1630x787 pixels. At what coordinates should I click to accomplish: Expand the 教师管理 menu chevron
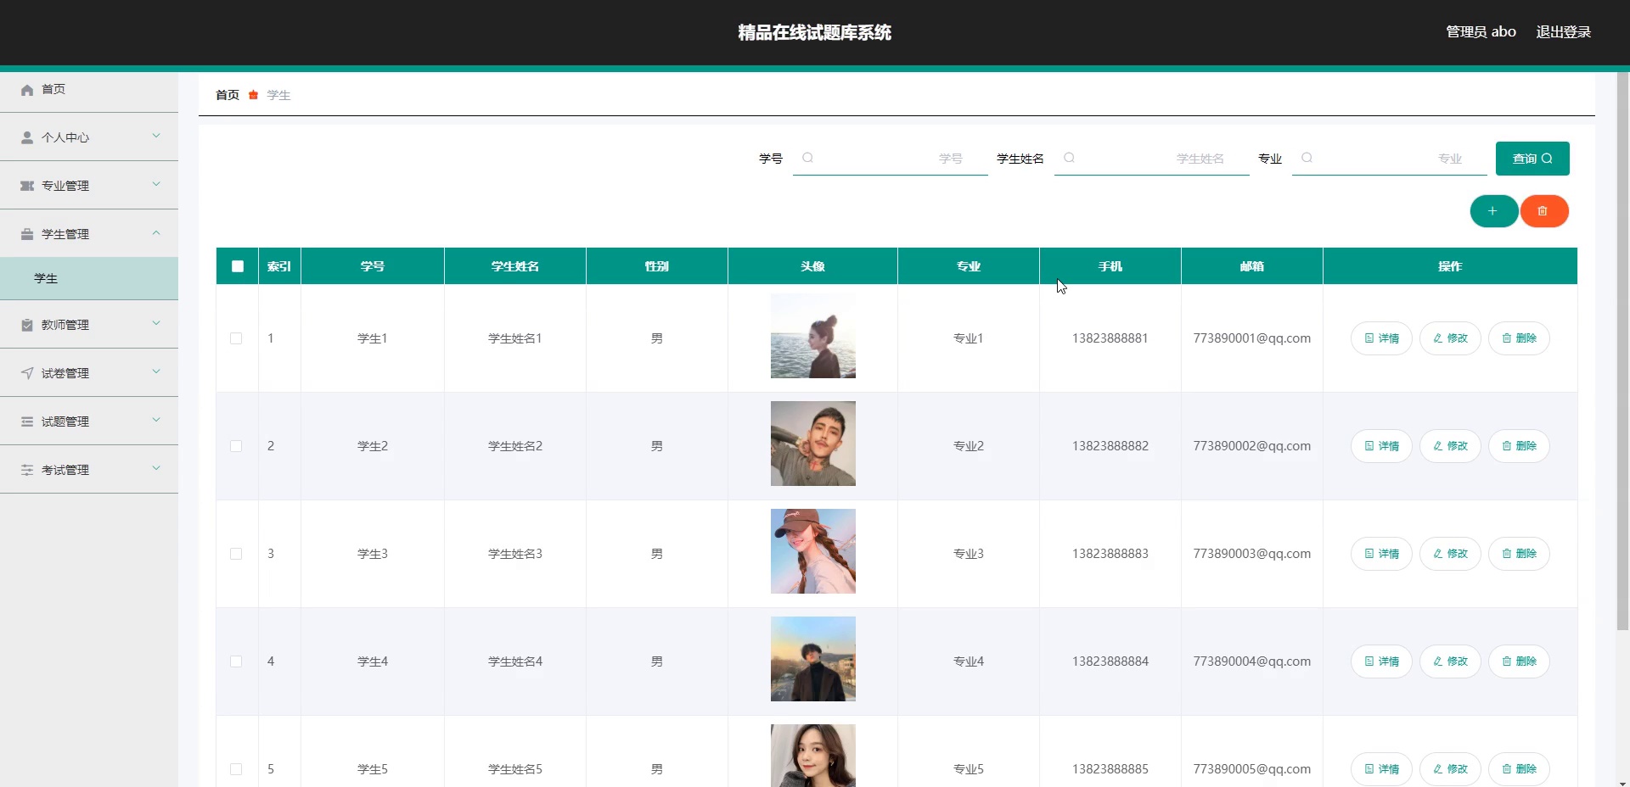pos(156,323)
